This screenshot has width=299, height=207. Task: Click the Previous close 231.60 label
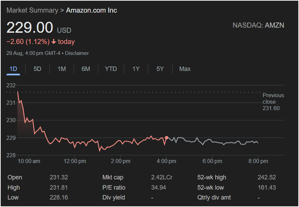pyautogui.click(x=273, y=102)
